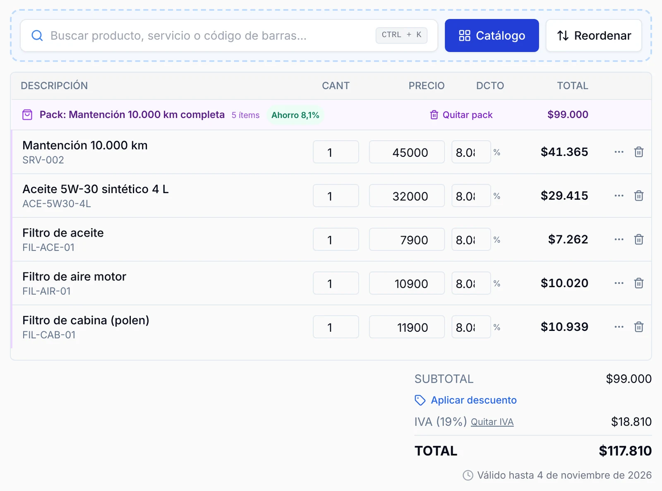Delete the Filtro de aceite row
Image resolution: width=662 pixels, height=491 pixels.
[x=639, y=240]
